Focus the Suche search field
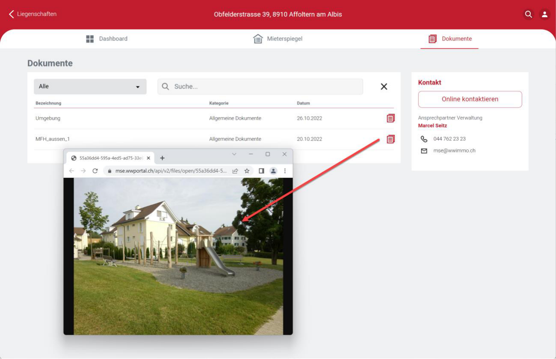This screenshot has width=556, height=359. point(260,87)
